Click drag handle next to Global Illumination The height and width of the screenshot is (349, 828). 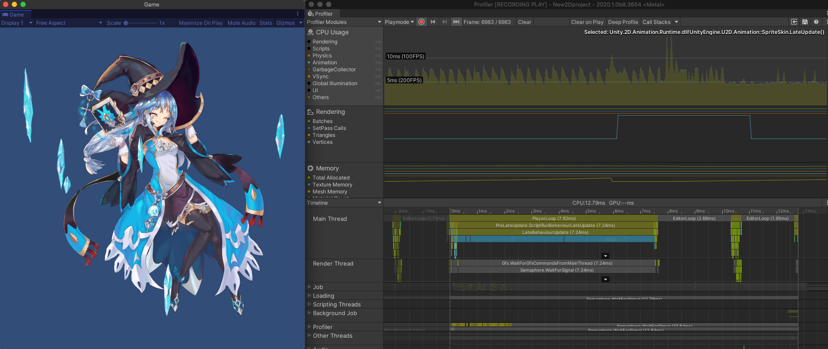[378, 83]
